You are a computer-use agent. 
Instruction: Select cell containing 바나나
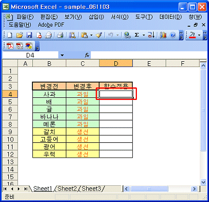[x=49, y=117]
